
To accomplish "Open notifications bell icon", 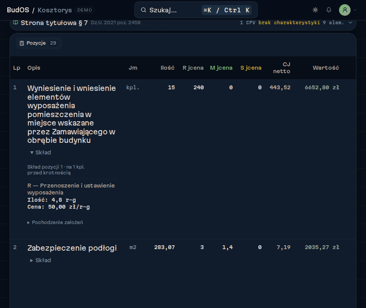I will tap(329, 10).
